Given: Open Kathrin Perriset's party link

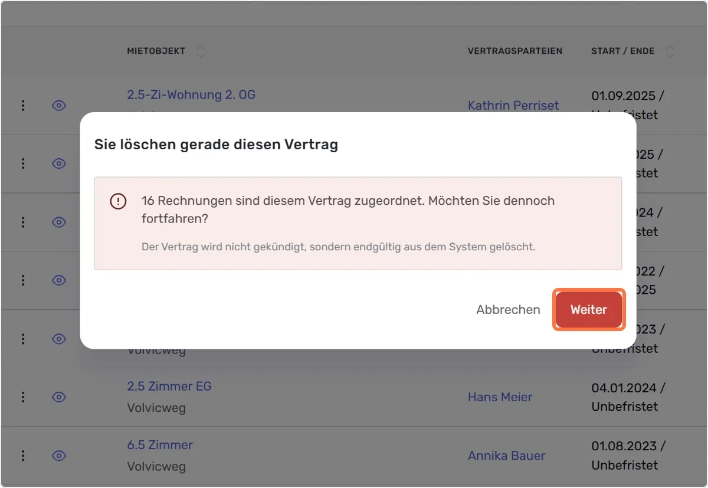Looking at the screenshot, I should 513,106.
